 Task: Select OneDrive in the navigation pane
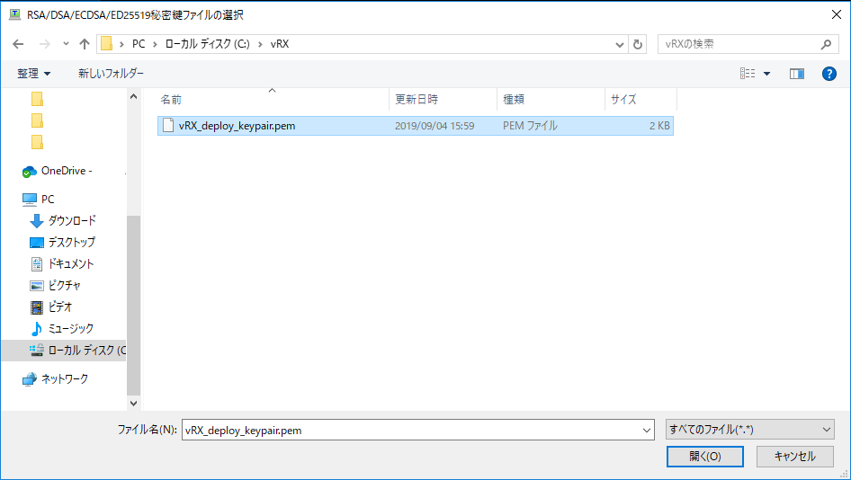click(65, 171)
